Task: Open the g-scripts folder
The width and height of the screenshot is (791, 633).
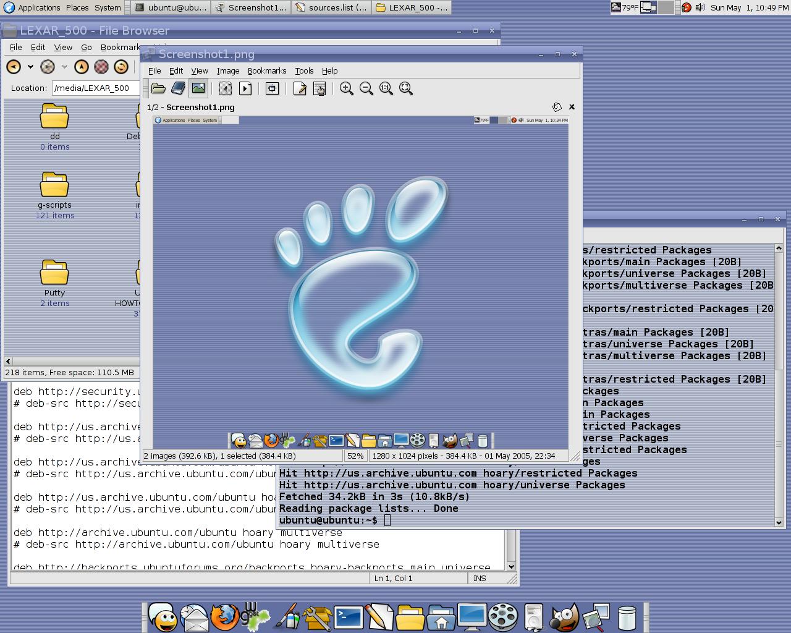Action: (54, 185)
